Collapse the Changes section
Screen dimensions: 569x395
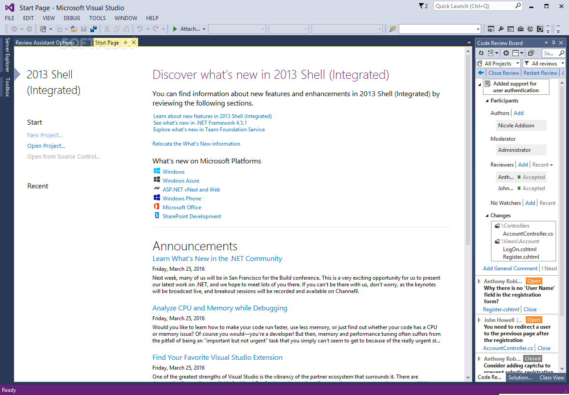click(487, 216)
